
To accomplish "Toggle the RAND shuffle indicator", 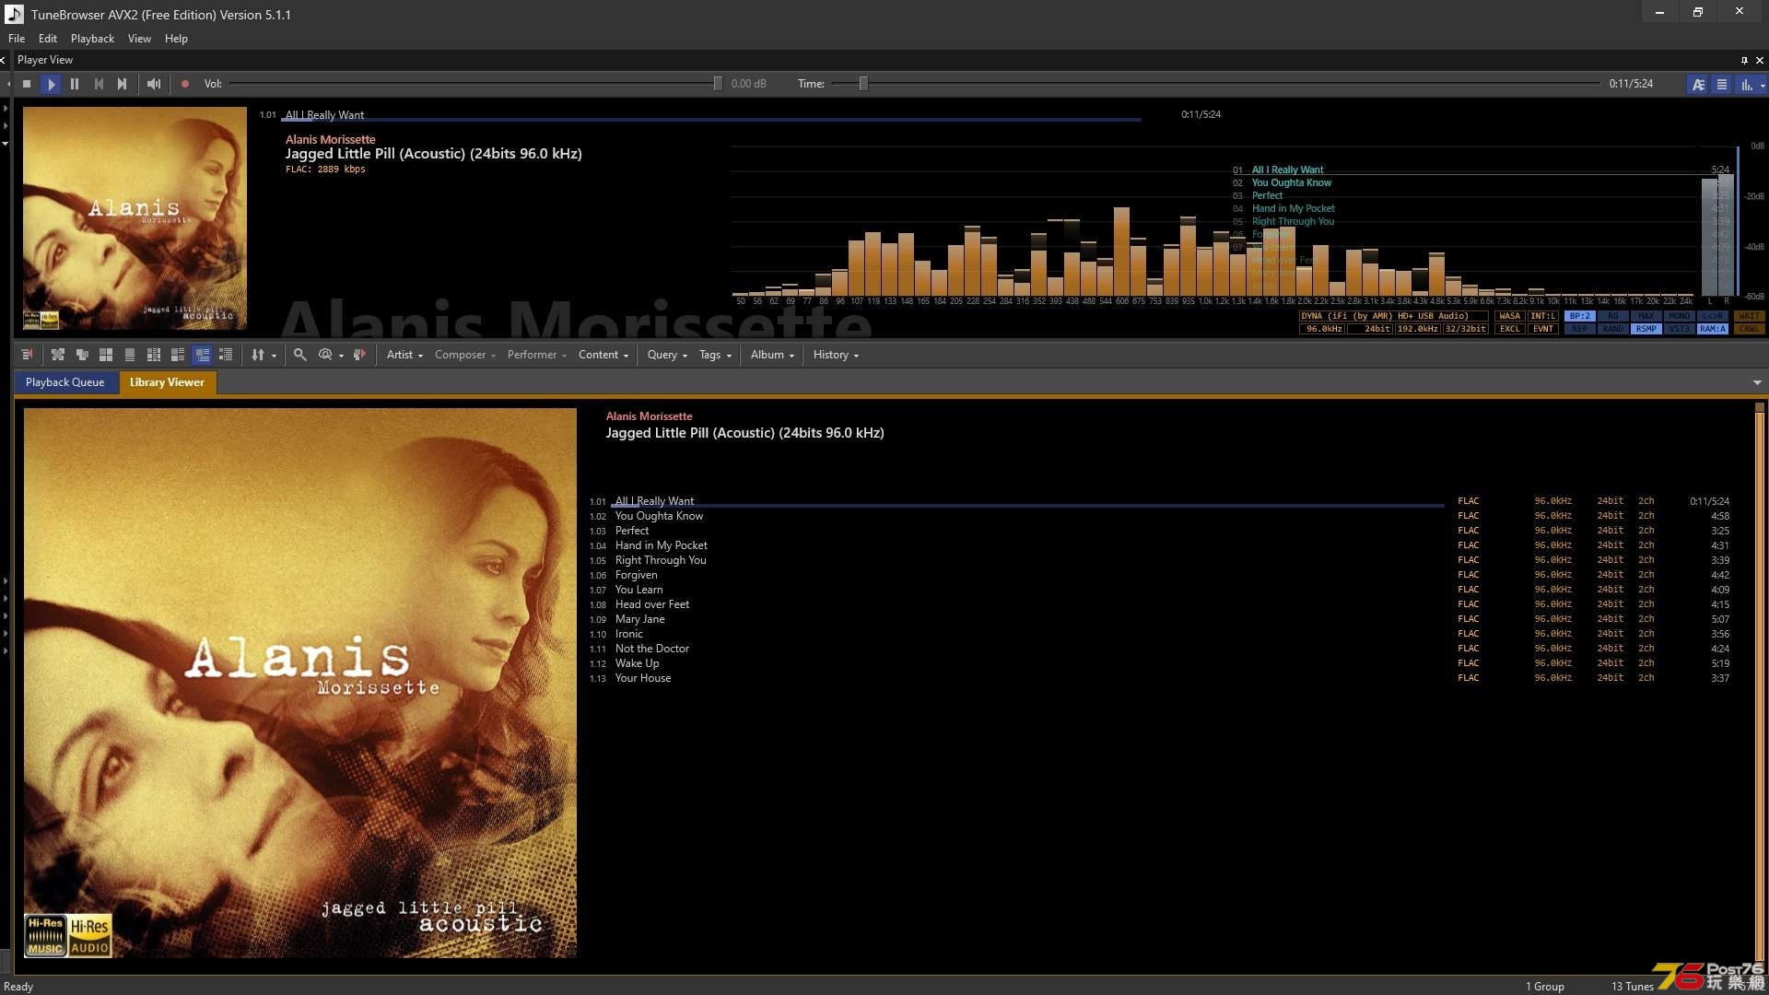I will point(1612,329).
